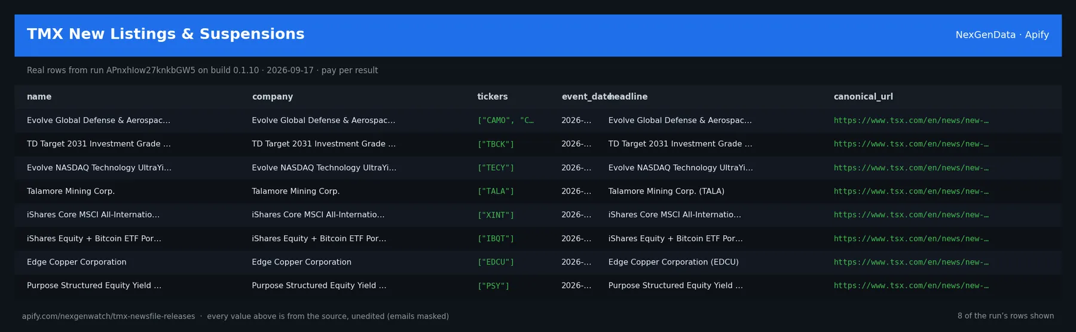The image size is (1076, 332).
Task: Click name cell Purpose Structured Equity Yield
Action: [94, 285]
